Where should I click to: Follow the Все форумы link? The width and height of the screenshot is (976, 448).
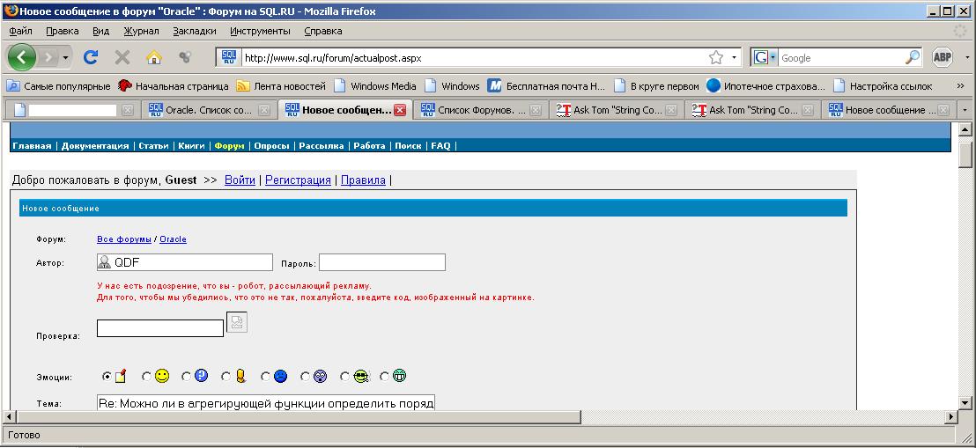coord(123,239)
